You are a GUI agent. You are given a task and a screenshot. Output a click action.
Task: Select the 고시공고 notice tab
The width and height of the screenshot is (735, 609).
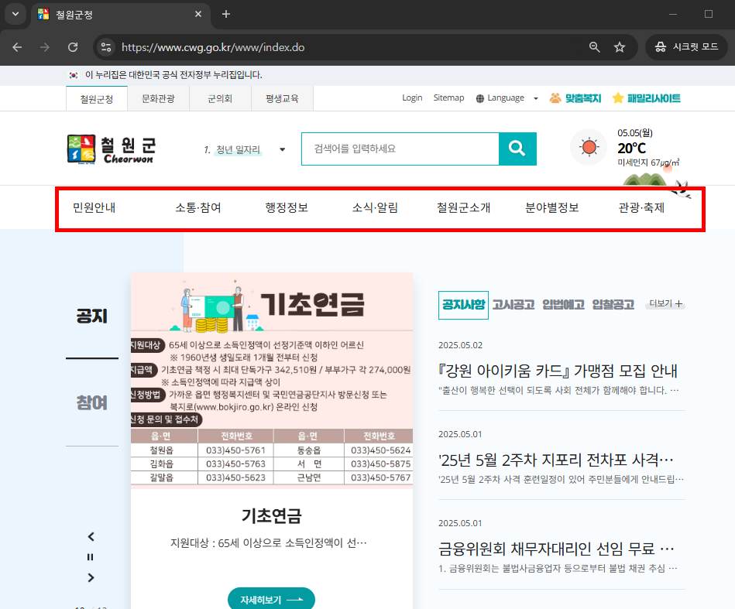512,303
